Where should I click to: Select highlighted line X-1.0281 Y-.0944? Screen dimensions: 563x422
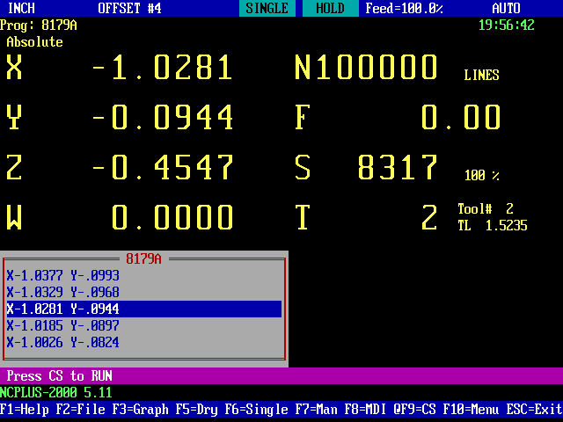click(x=144, y=309)
